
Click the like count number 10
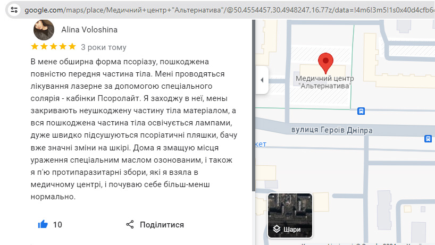[x=57, y=225]
